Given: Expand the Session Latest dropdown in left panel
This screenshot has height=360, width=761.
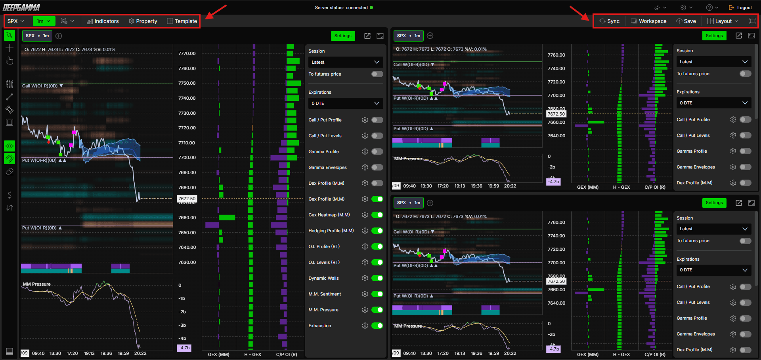Looking at the screenshot, I should [x=346, y=62].
